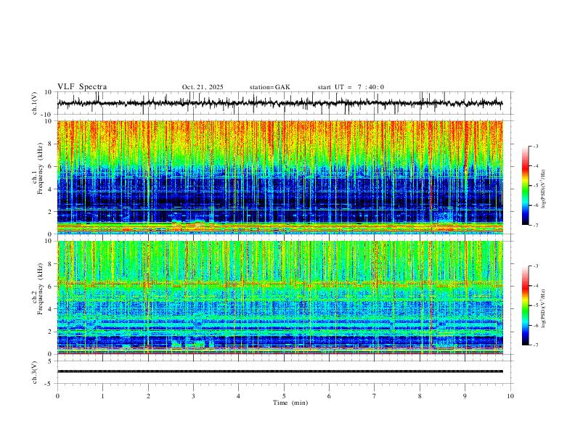Click the date 'Oct. 21, 2025'
Image resolution: width=575 pixels, height=444 pixels.
click(203, 87)
